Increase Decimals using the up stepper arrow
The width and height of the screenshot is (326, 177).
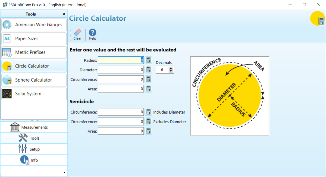(171, 68)
